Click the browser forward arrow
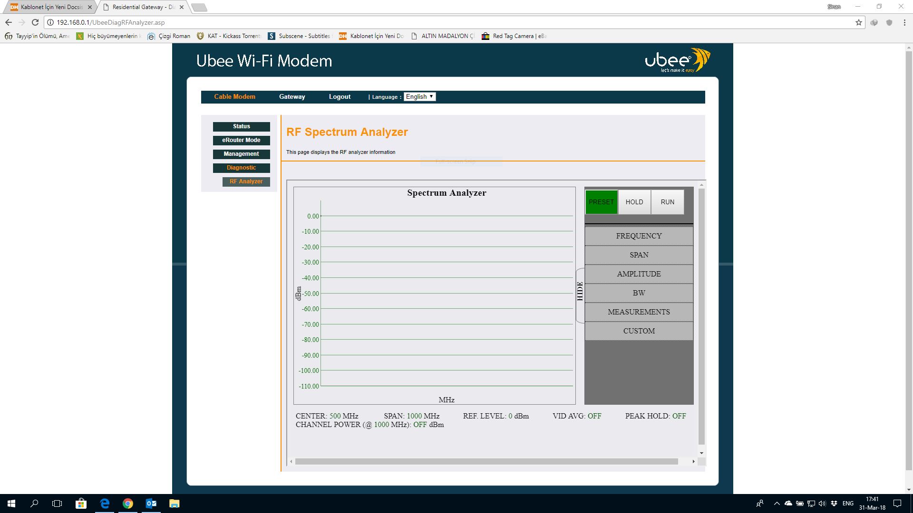The height and width of the screenshot is (513, 913). coord(22,22)
